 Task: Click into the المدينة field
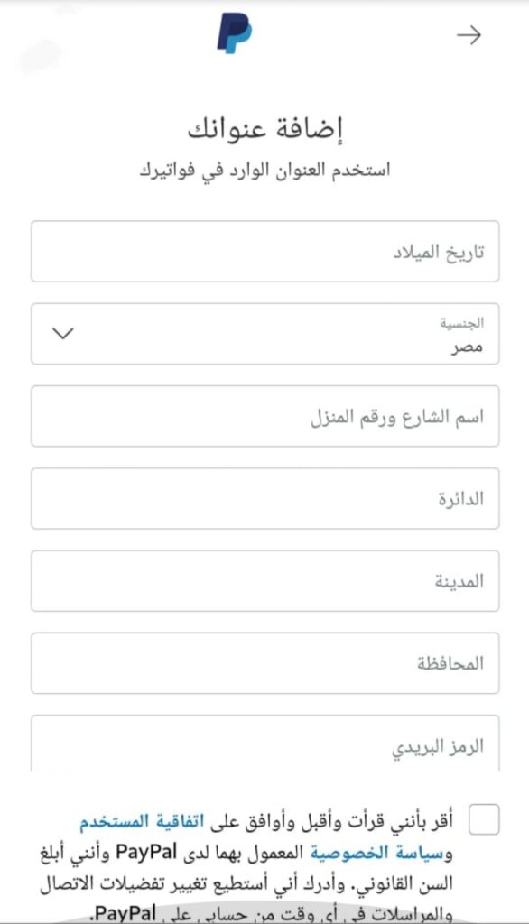[264, 581]
